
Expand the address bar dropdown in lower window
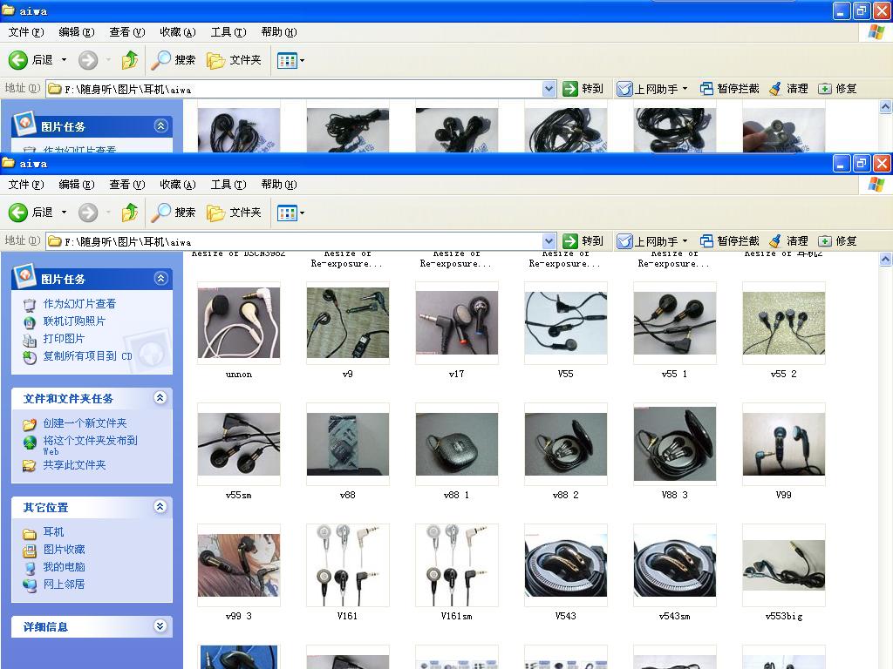click(549, 241)
